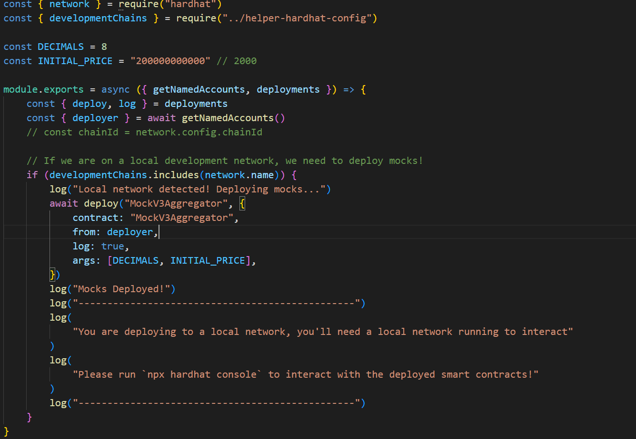This screenshot has width=636, height=439.
Task: Click the from: deployer line
Action: coord(116,232)
